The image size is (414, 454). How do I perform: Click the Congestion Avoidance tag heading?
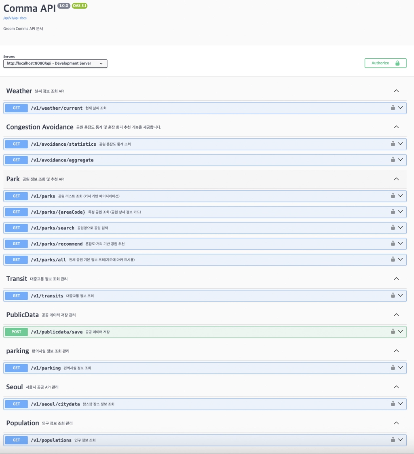click(40, 127)
